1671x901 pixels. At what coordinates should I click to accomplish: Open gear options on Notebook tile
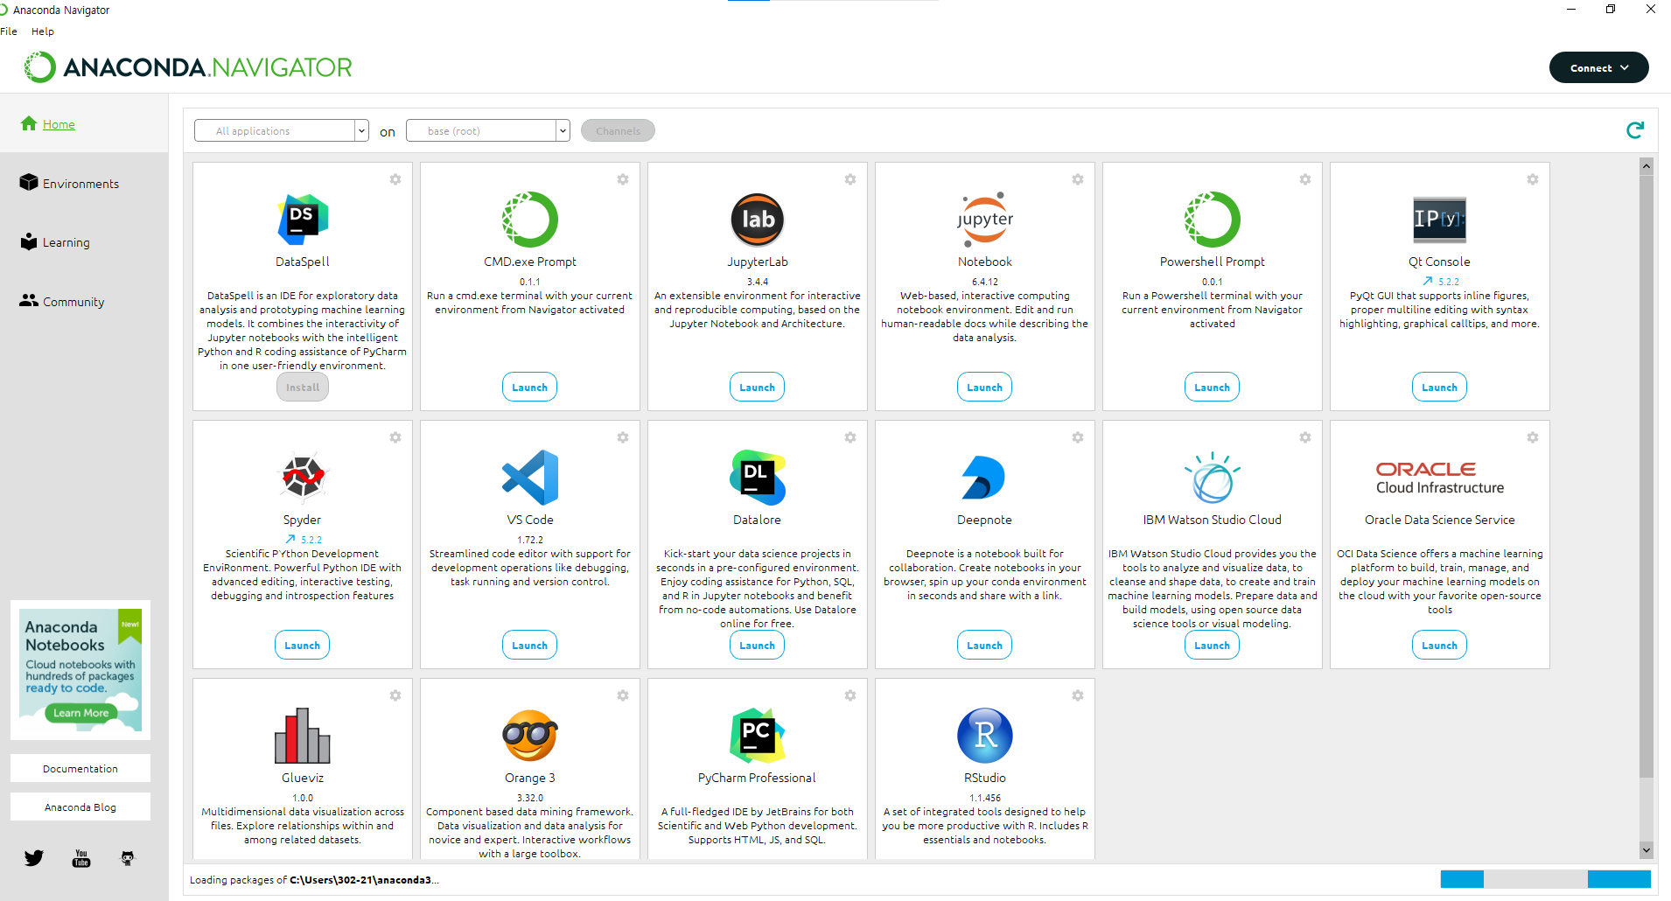point(1078,179)
